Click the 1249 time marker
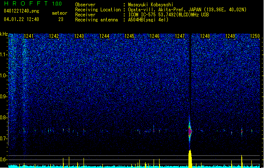This screenshot has height=168, width=264. click(230, 36)
